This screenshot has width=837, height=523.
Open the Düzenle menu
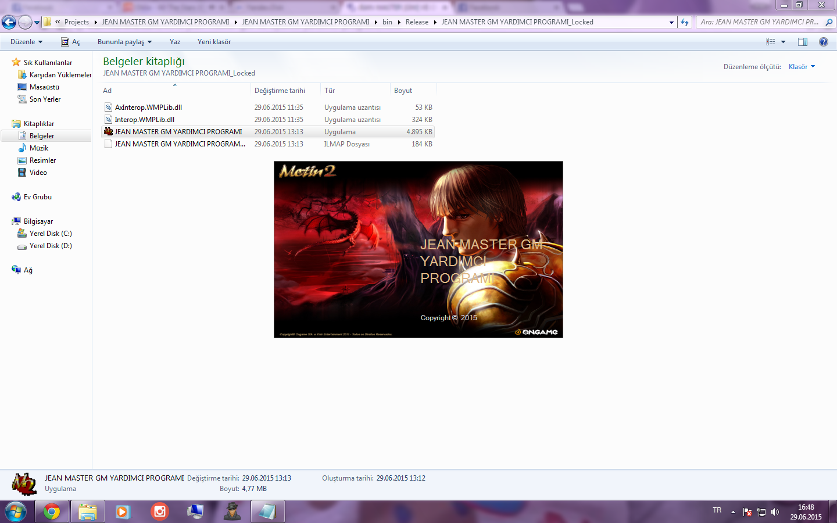click(x=26, y=42)
